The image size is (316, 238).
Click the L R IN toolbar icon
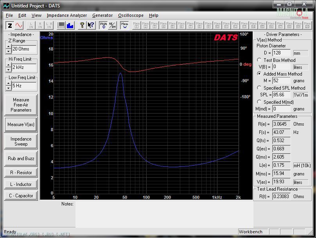(49, 25)
